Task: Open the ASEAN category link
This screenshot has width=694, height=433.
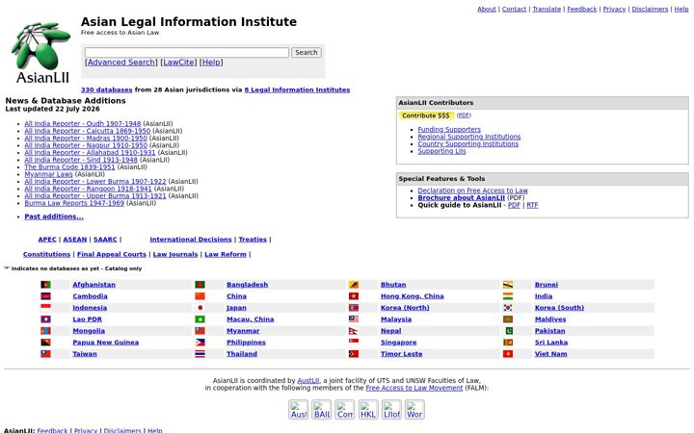Action: point(75,240)
